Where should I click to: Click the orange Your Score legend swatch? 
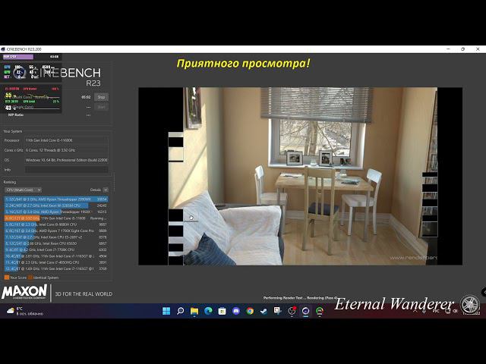point(7,278)
